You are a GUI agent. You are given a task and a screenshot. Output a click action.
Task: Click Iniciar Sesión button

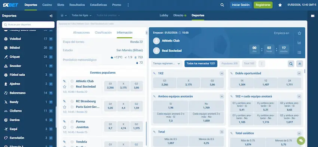click(x=241, y=5)
